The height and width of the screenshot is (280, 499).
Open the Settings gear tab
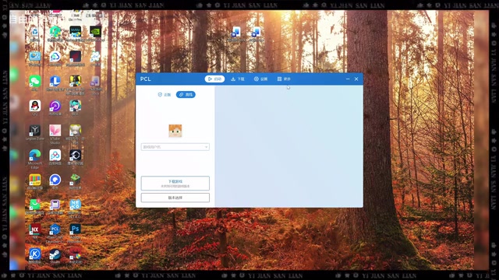(260, 79)
